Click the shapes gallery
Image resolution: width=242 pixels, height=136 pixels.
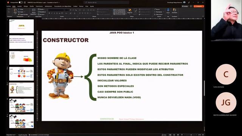[x=119, y=12]
